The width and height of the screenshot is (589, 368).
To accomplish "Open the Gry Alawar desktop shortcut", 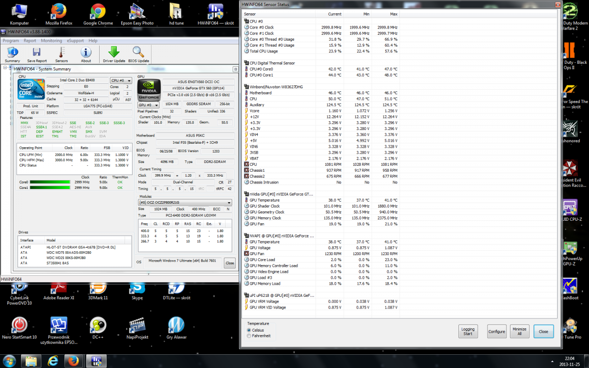I will (x=176, y=328).
